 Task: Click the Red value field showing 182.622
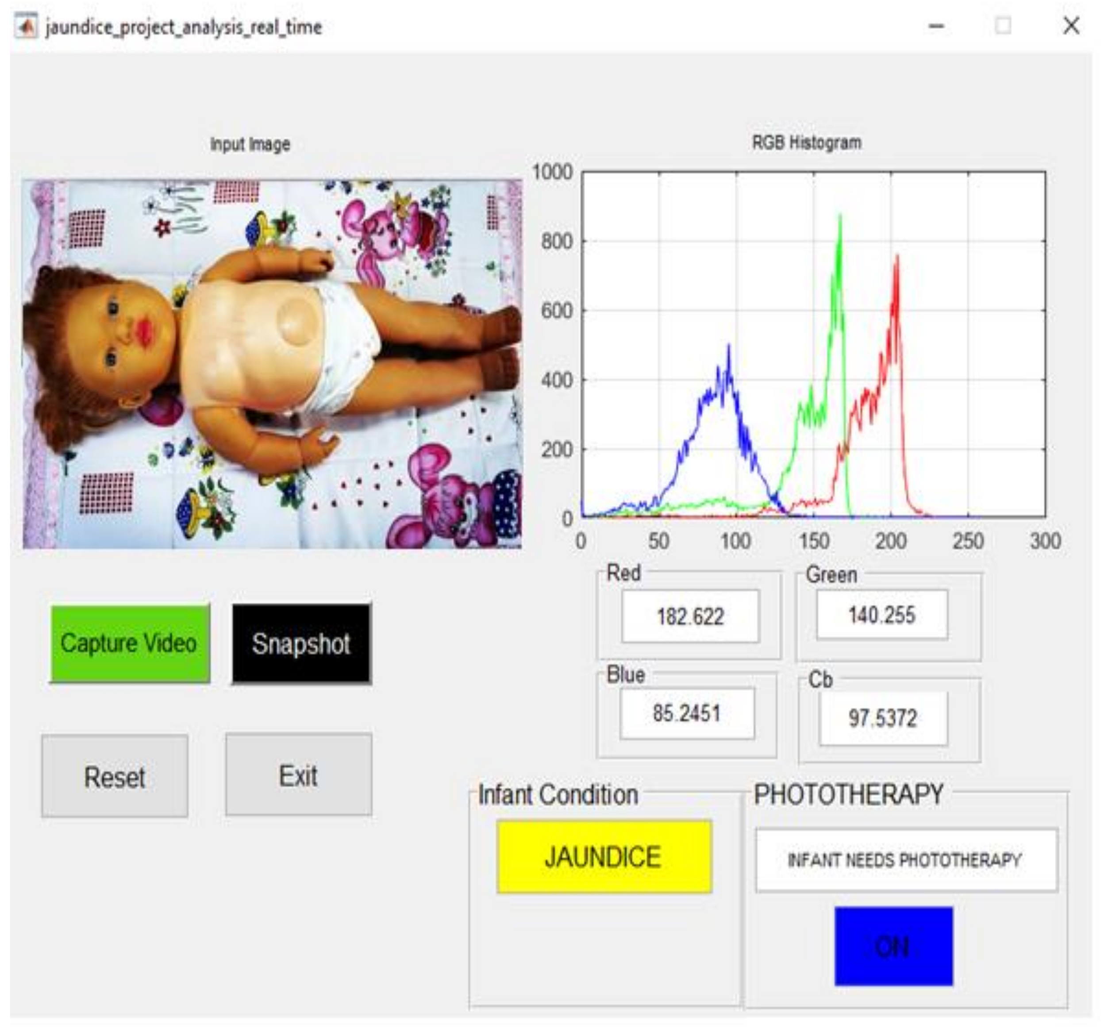click(690, 616)
